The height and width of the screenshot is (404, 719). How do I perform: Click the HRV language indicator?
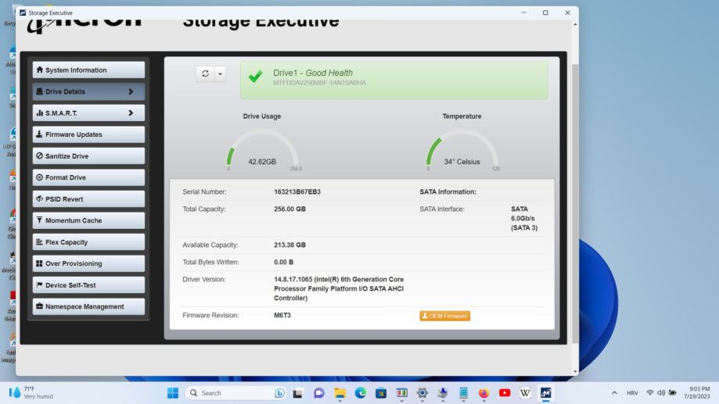[x=632, y=393]
